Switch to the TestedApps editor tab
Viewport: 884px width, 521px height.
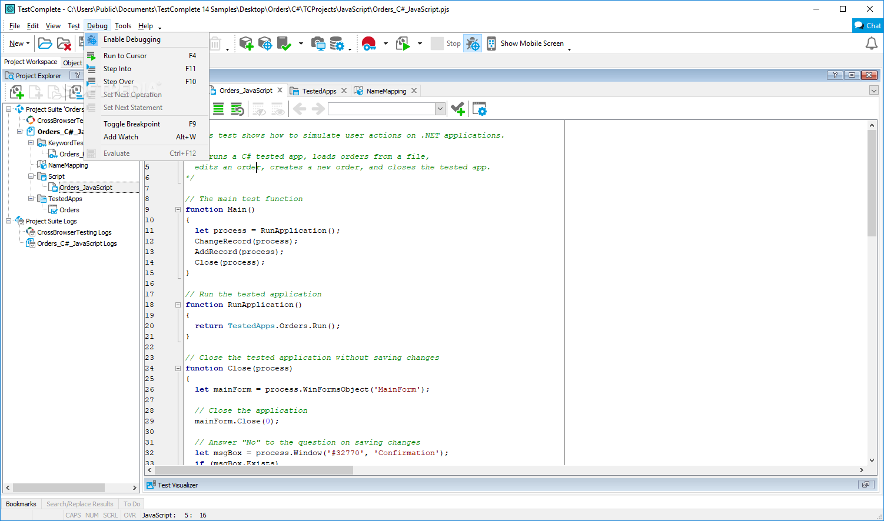[319, 91]
